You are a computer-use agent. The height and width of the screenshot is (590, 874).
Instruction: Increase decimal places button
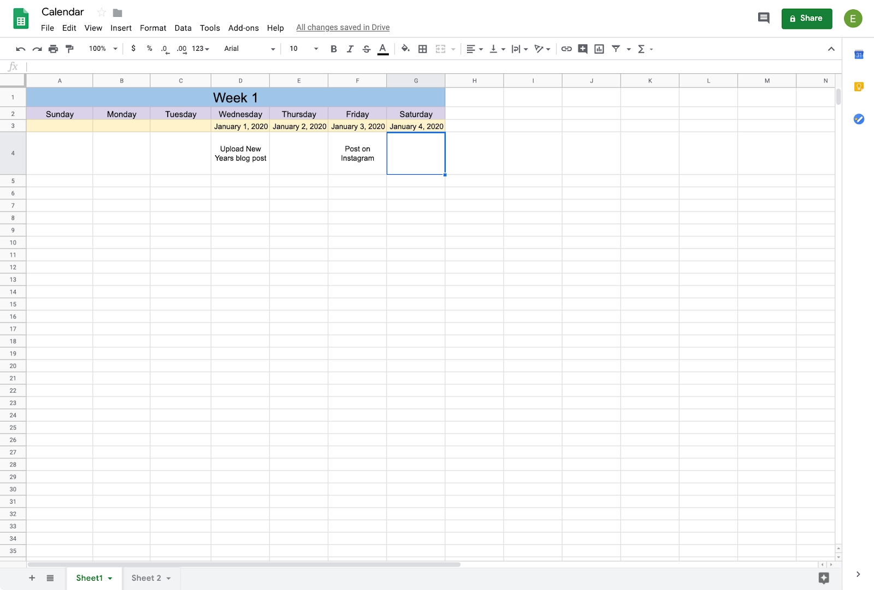click(x=181, y=49)
